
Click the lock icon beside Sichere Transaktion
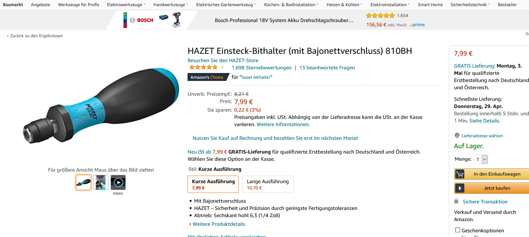456,201
